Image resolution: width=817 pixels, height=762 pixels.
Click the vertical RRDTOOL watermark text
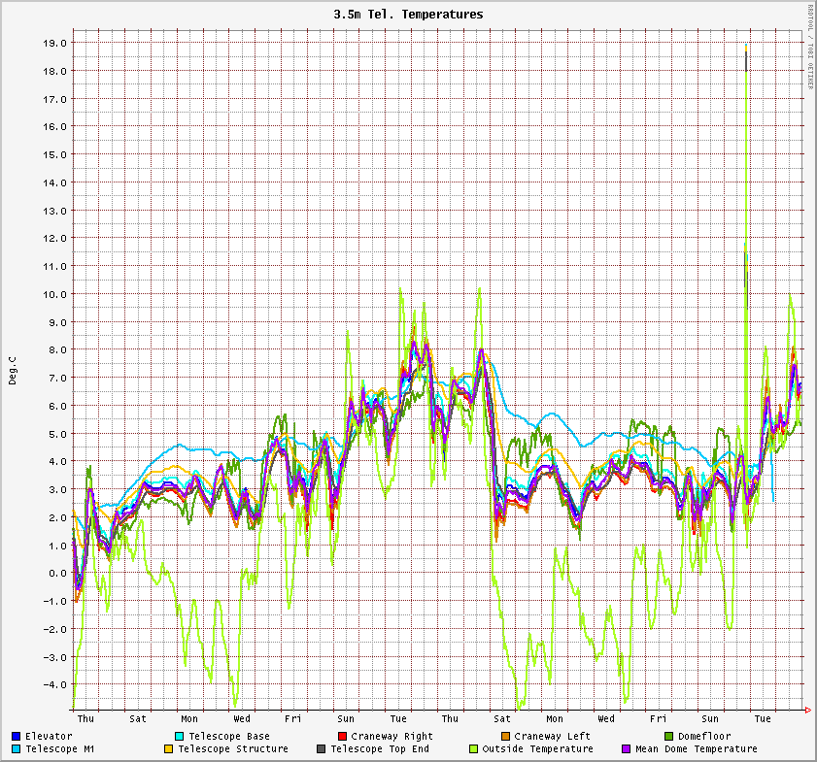pos(810,47)
